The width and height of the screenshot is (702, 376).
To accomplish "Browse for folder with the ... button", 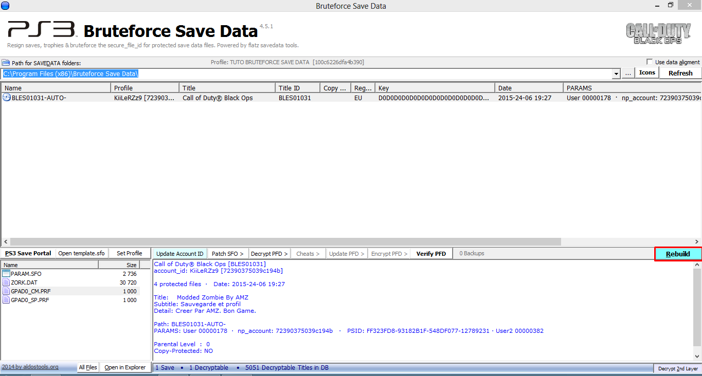I will [628, 73].
